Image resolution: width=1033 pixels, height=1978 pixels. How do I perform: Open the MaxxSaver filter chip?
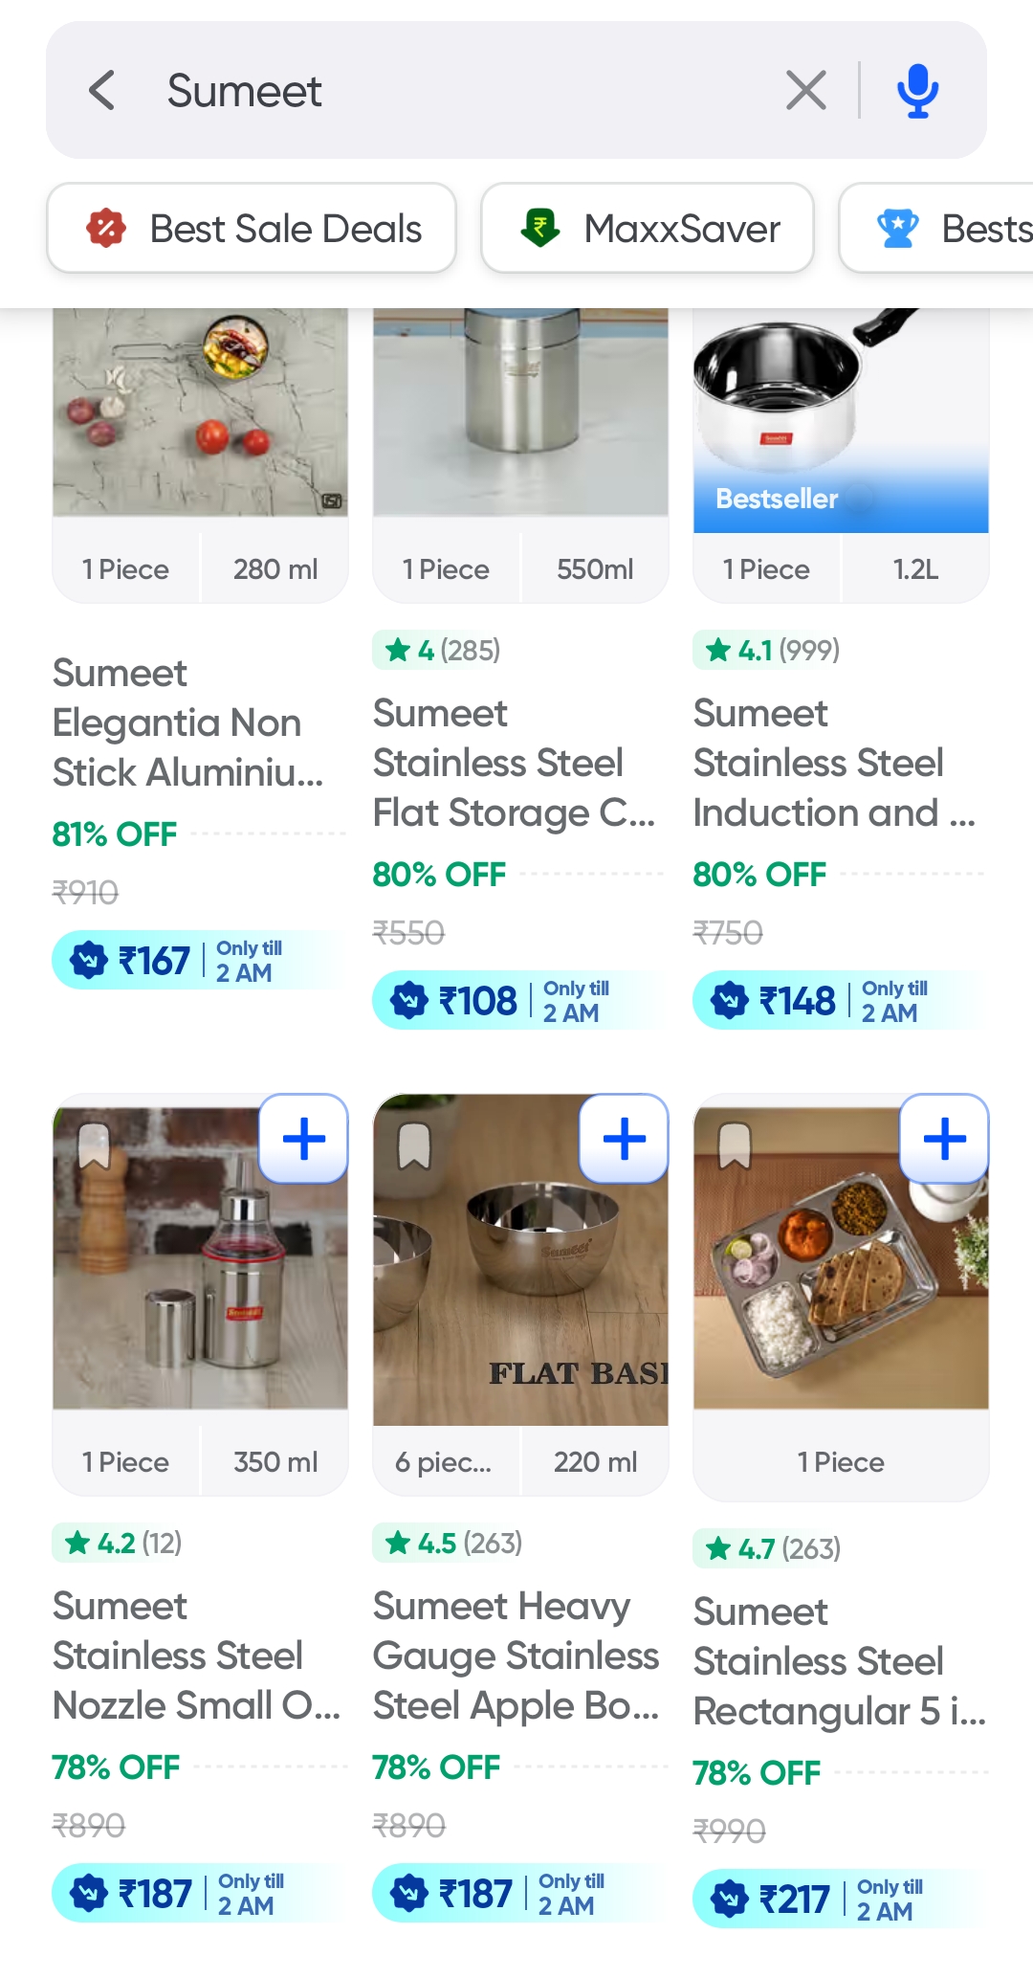pyautogui.click(x=648, y=229)
